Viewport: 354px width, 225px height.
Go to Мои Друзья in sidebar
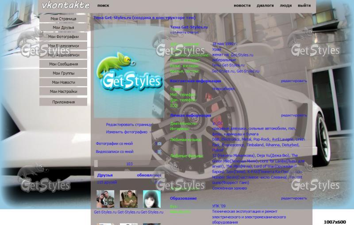(63, 28)
